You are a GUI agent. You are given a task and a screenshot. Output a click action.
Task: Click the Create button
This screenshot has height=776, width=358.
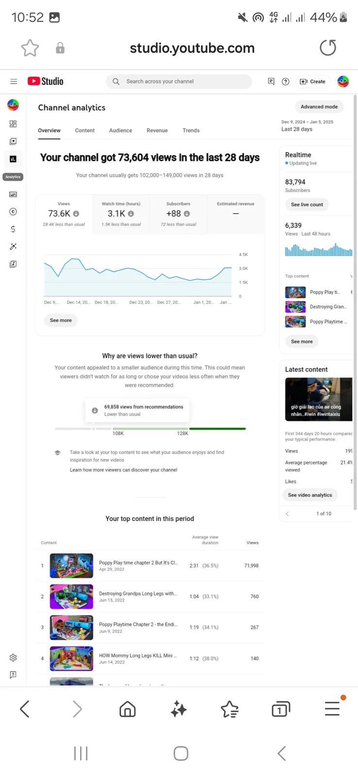(313, 81)
